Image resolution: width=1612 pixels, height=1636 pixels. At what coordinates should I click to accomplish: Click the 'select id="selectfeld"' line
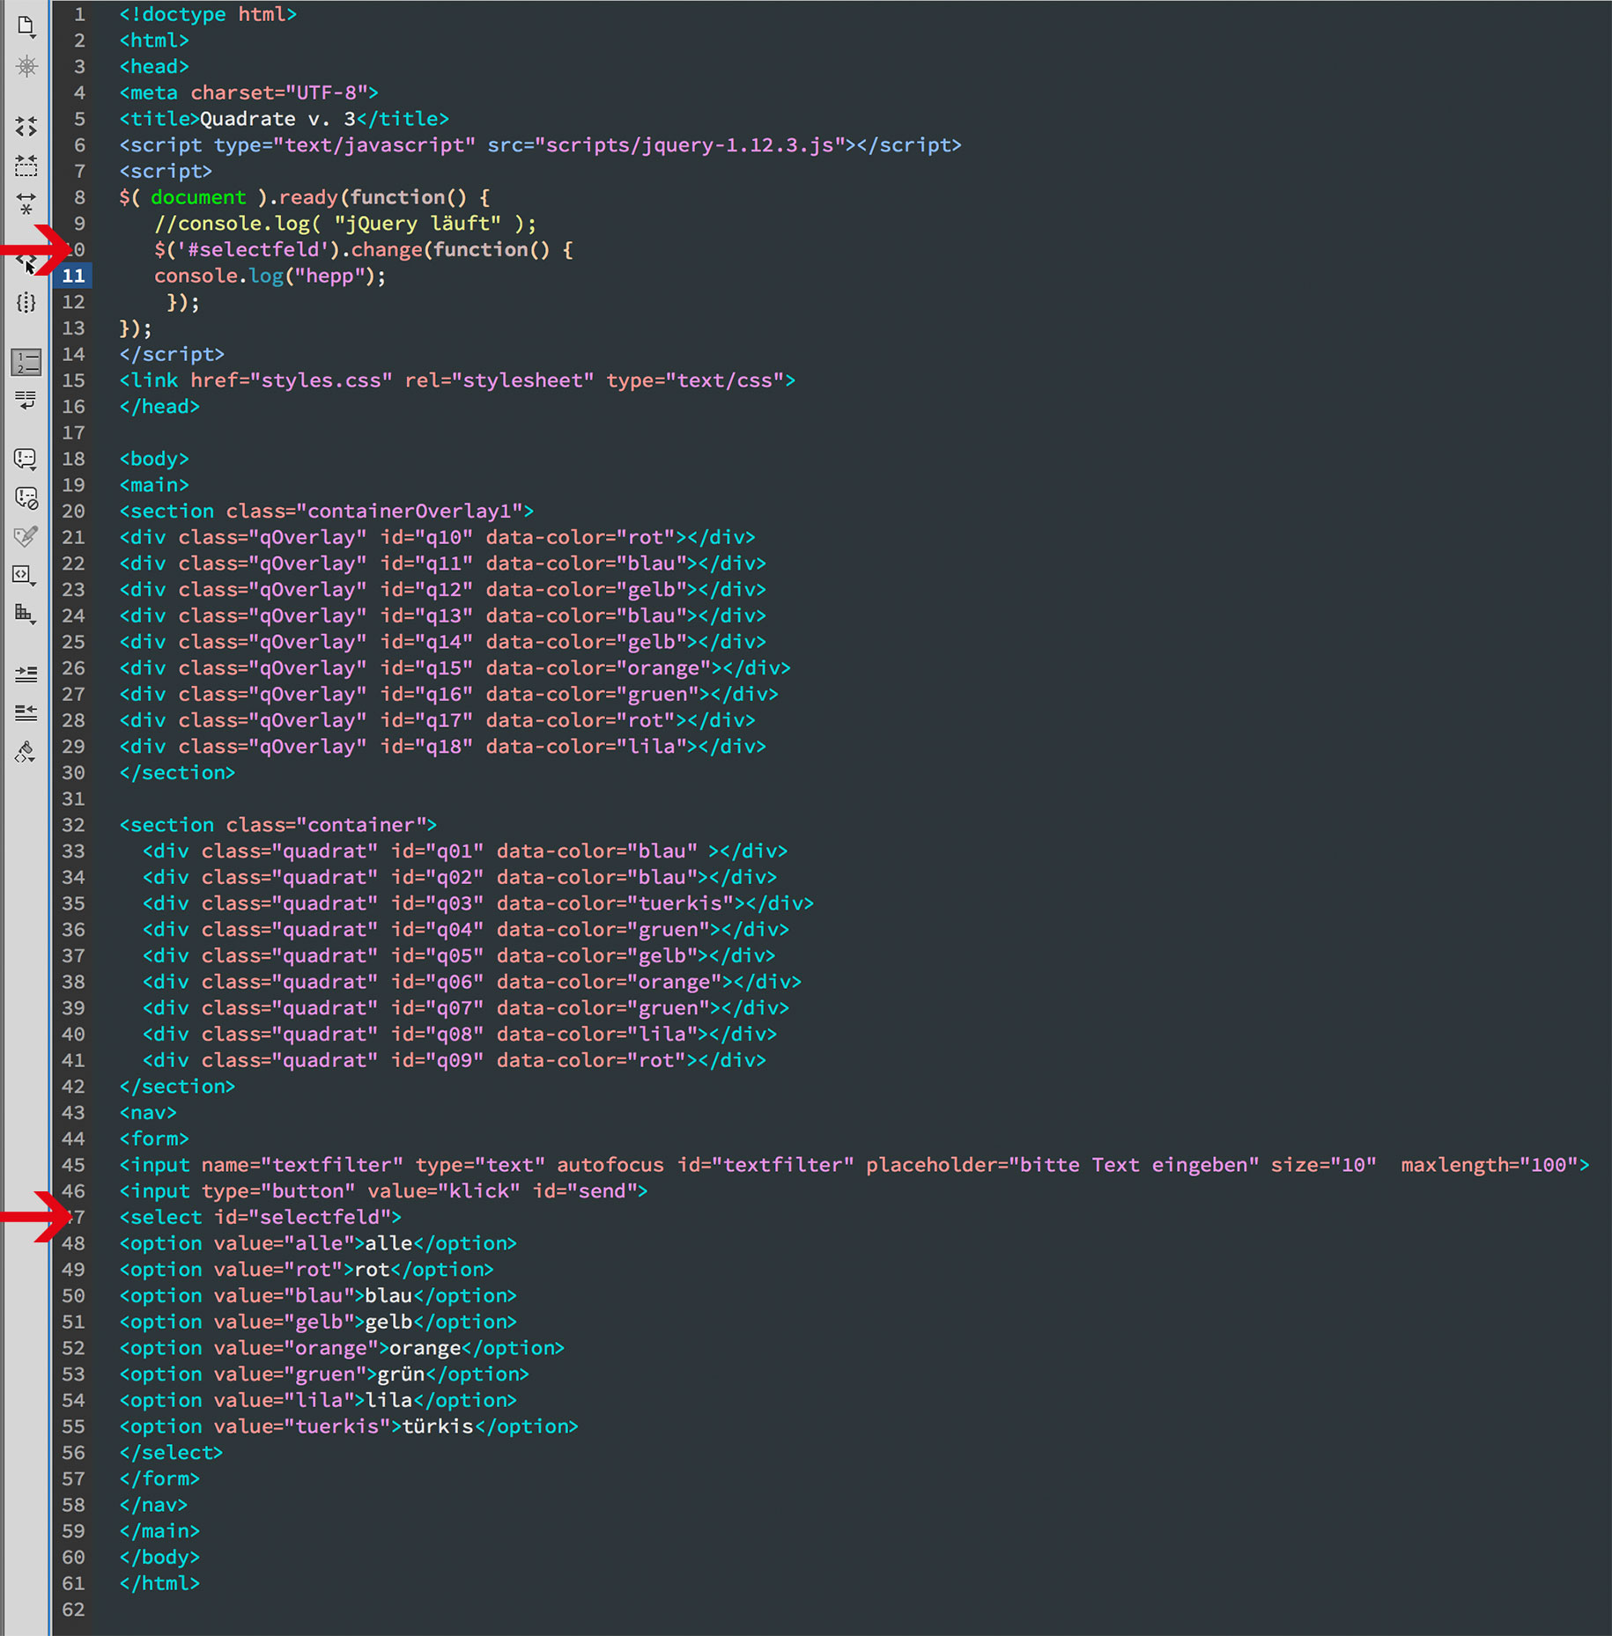pyautogui.click(x=260, y=1218)
